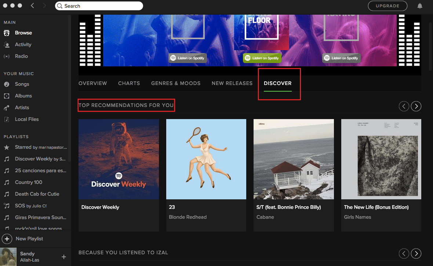Click into the Search field
This screenshot has width=433, height=266.
pyautogui.click(x=99, y=6)
